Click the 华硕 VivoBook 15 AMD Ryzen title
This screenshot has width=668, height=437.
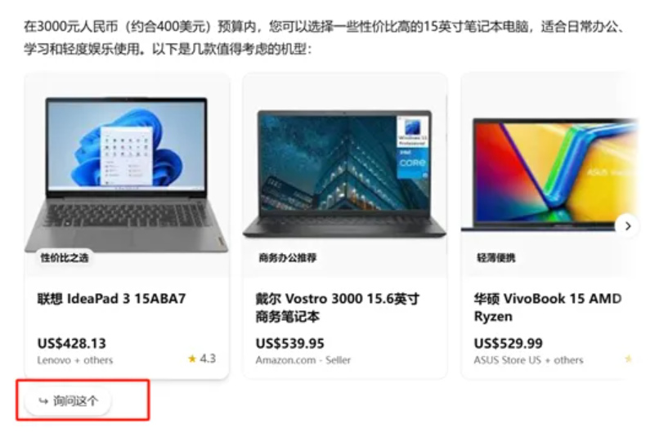[x=548, y=308]
